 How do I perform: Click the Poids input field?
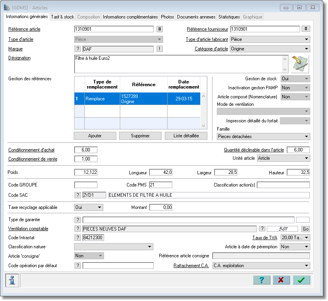pyautogui.click(x=86, y=172)
